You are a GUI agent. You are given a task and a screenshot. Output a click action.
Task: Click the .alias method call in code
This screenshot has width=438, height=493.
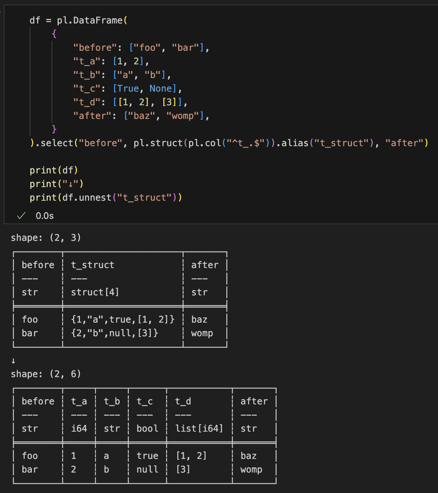pyautogui.click(x=293, y=143)
